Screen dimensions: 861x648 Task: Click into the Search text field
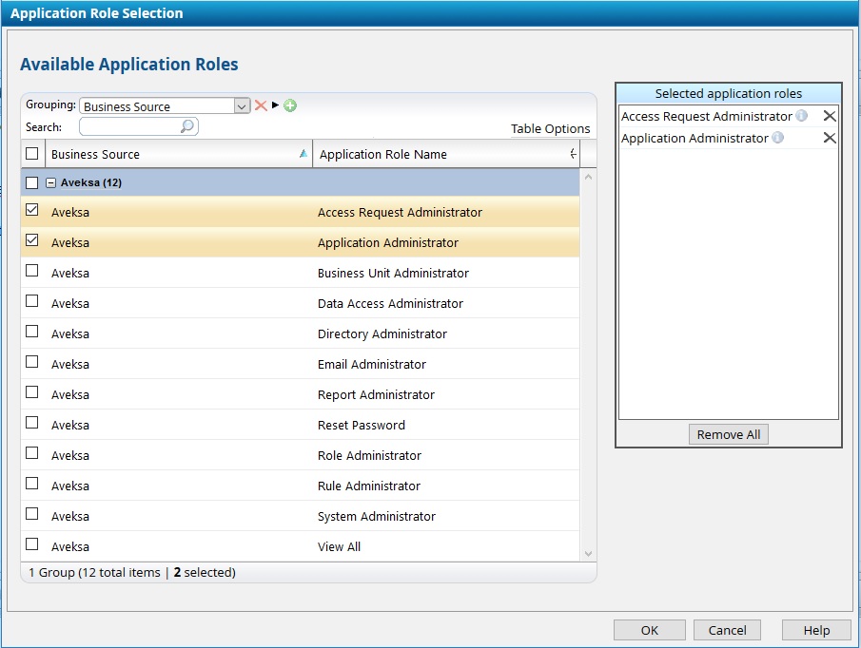point(129,126)
